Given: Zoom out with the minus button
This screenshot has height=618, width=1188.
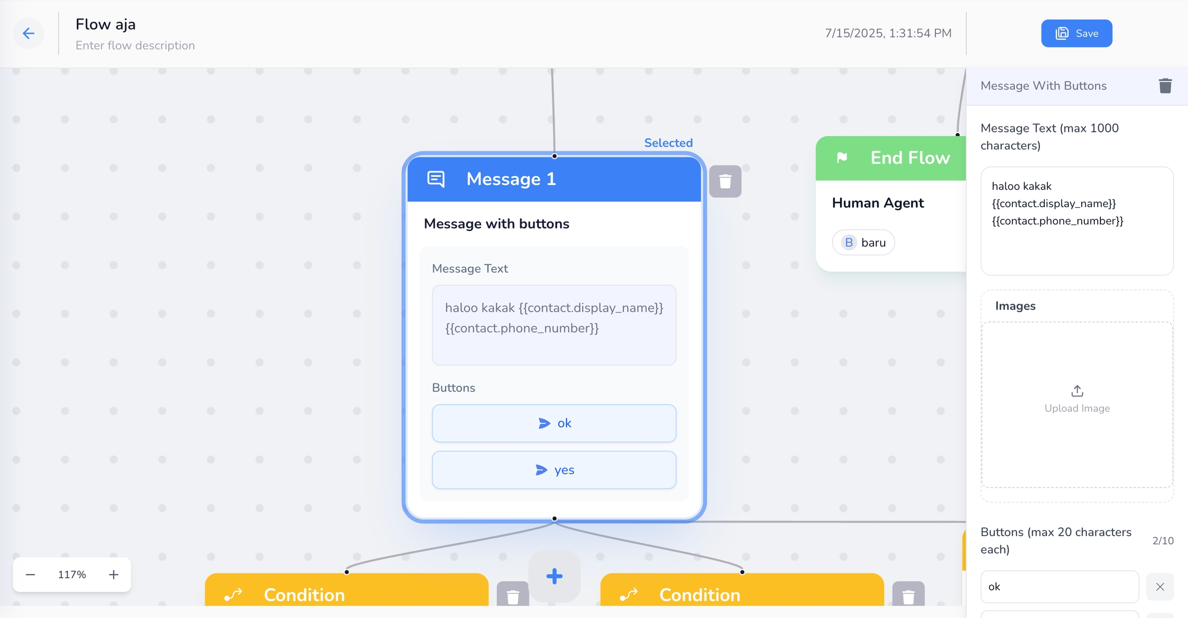Looking at the screenshot, I should click(x=30, y=574).
